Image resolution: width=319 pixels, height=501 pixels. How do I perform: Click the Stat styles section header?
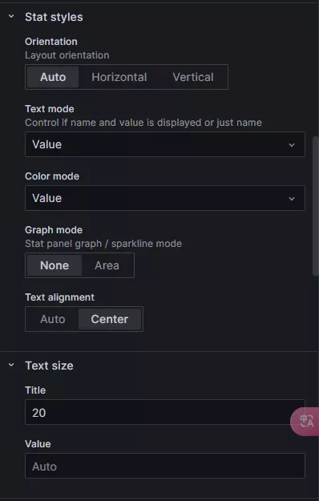tap(54, 17)
